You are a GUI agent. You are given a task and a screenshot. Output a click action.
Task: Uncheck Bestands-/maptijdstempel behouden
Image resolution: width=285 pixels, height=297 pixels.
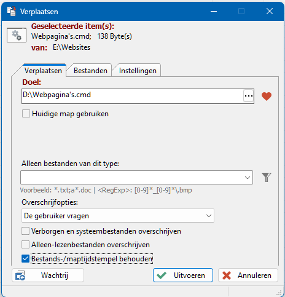tap(25, 259)
